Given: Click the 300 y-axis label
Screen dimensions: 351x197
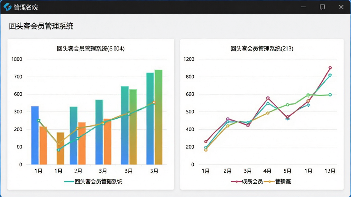Looking at the screenshot, I should pyautogui.click(x=18, y=112).
